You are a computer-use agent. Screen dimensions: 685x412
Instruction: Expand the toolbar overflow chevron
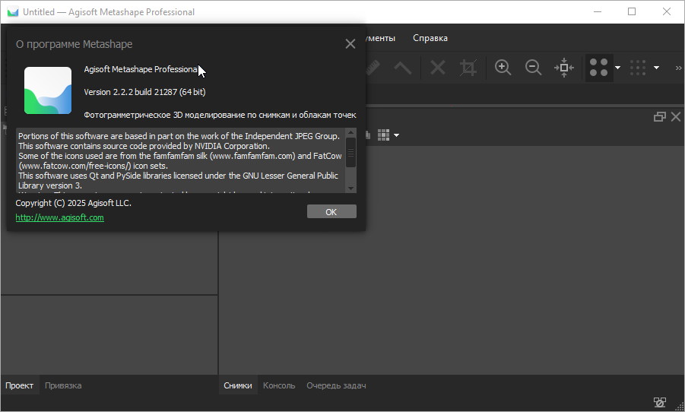click(x=678, y=68)
